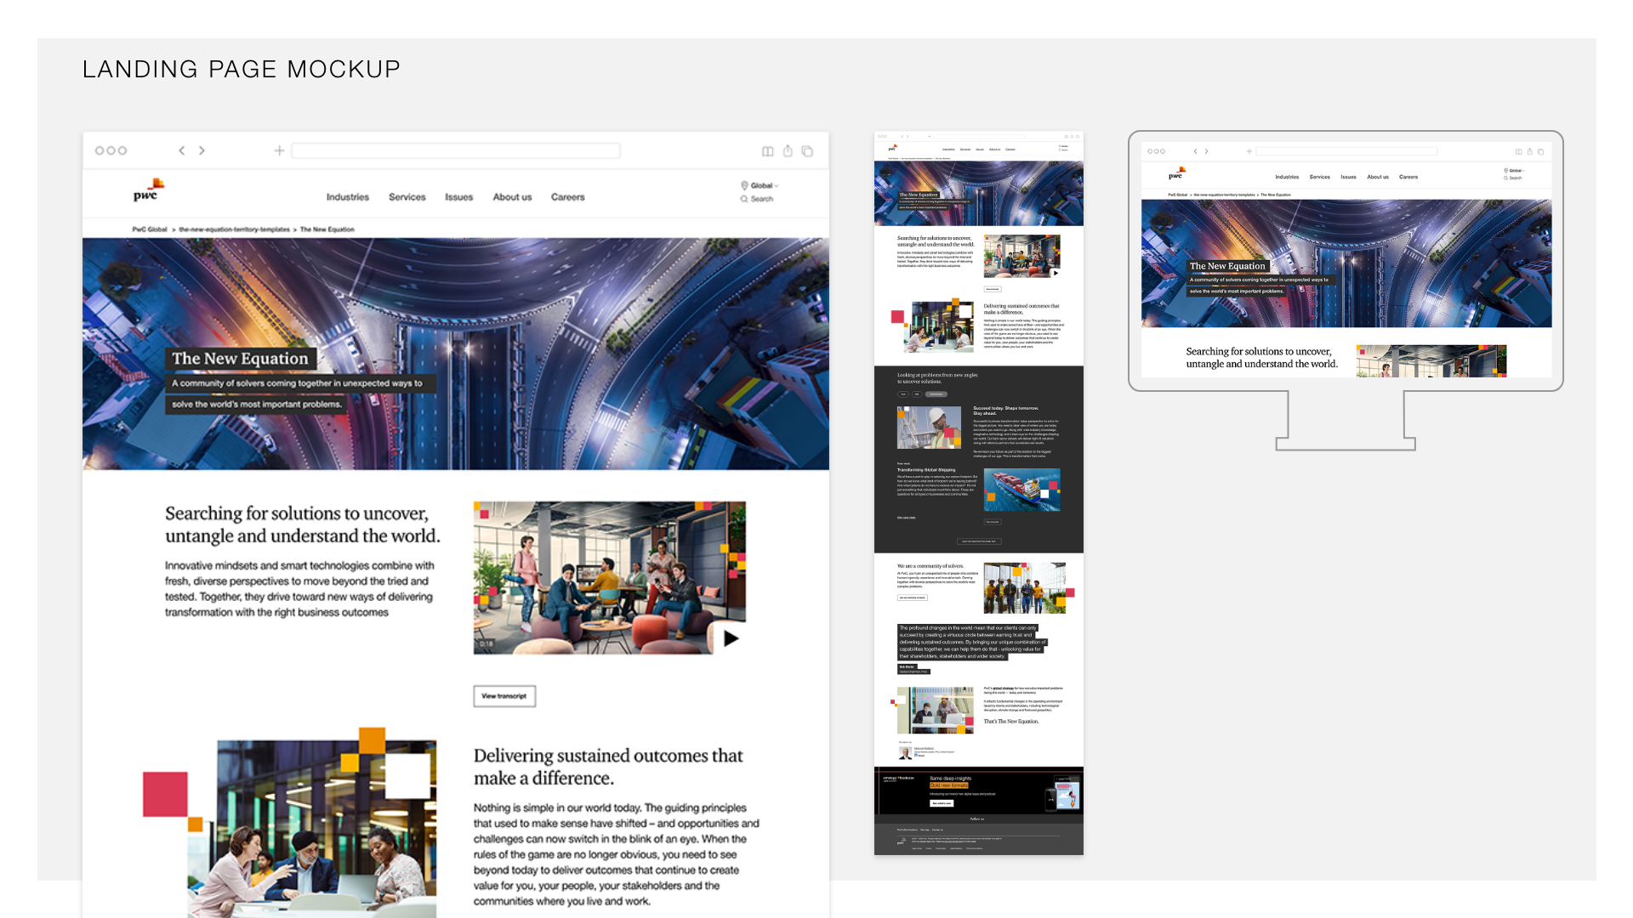Image resolution: width=1633 pixels, height=918 pixels.
Task: Click Search in monitor mockup header
Action: coord(1513,178)
